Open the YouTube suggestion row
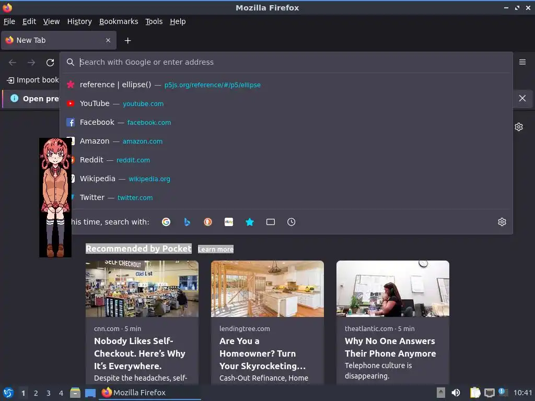This screenshot has height=401, width=535. click(x=287, y=103)
